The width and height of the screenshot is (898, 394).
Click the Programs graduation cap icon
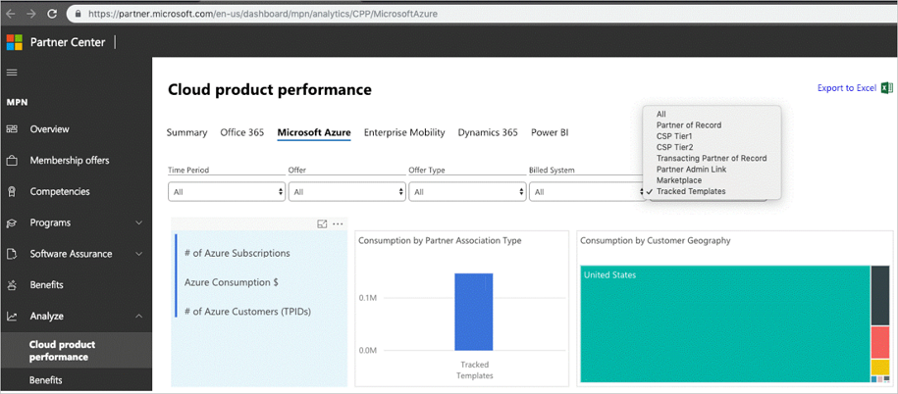click(12, 222)
